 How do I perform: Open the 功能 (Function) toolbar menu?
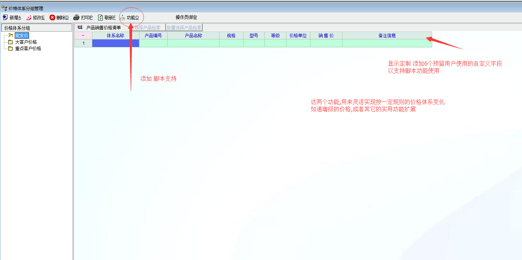129,18
